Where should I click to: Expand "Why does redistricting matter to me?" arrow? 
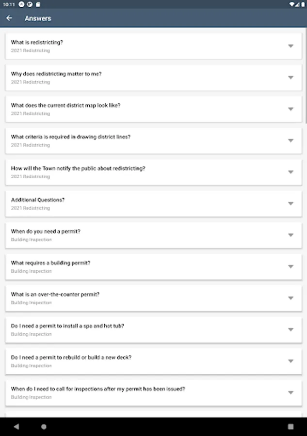click(291, 78)
